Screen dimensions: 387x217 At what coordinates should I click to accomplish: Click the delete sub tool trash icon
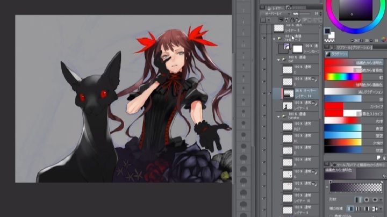384,157
